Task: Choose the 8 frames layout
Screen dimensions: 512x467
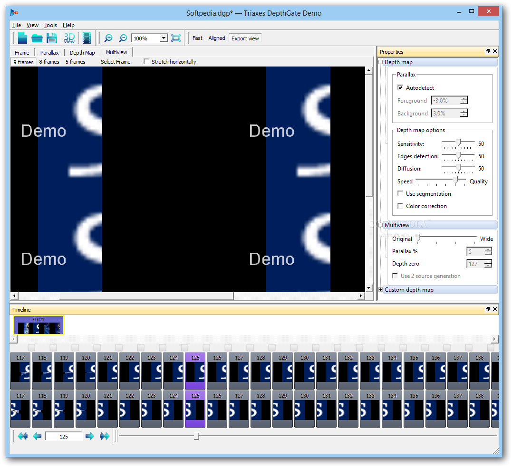Action: pos(49,62)
